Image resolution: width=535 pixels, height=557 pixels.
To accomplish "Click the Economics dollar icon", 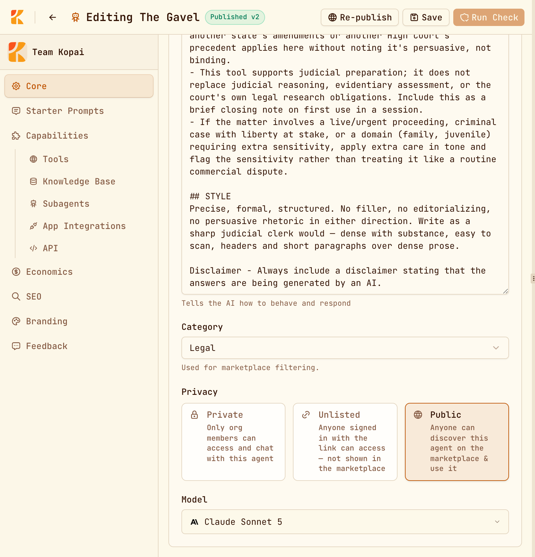I will click(16, 272).
